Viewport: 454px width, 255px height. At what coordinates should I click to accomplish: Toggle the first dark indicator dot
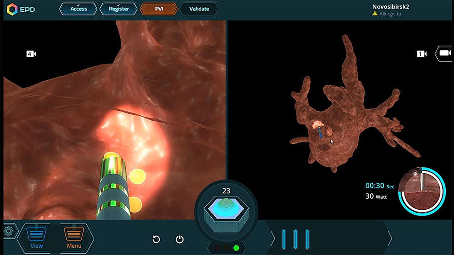(x=217, y=248)
